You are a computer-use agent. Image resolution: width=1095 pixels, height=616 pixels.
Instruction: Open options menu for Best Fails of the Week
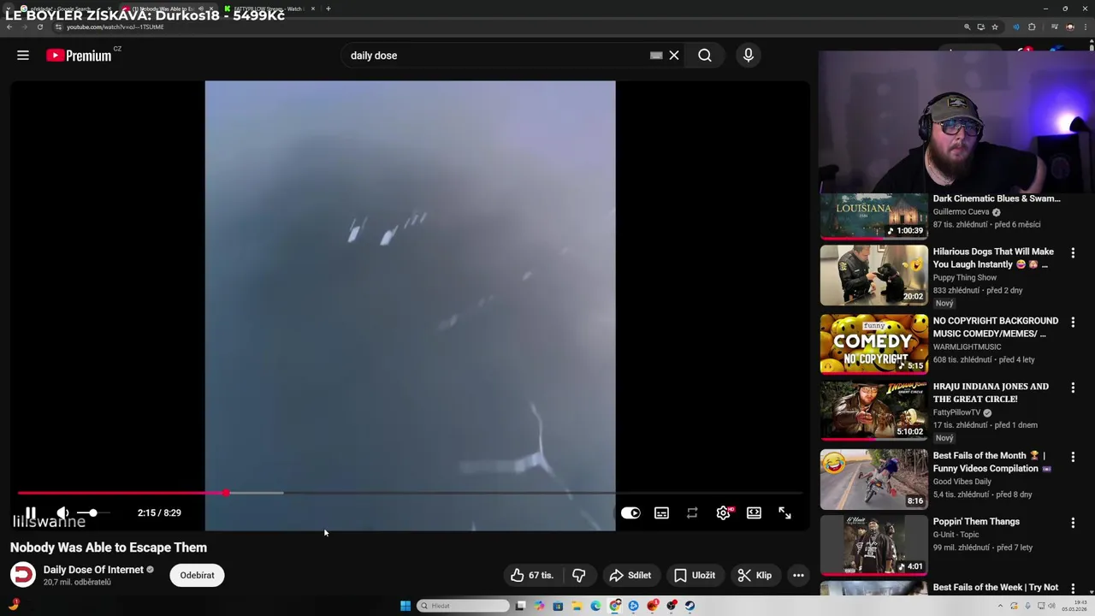point(1073,589)
